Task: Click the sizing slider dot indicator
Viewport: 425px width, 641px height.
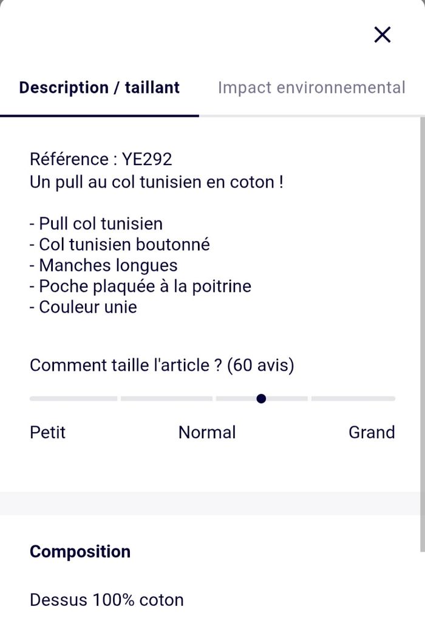Action: [x=261, y=399]
